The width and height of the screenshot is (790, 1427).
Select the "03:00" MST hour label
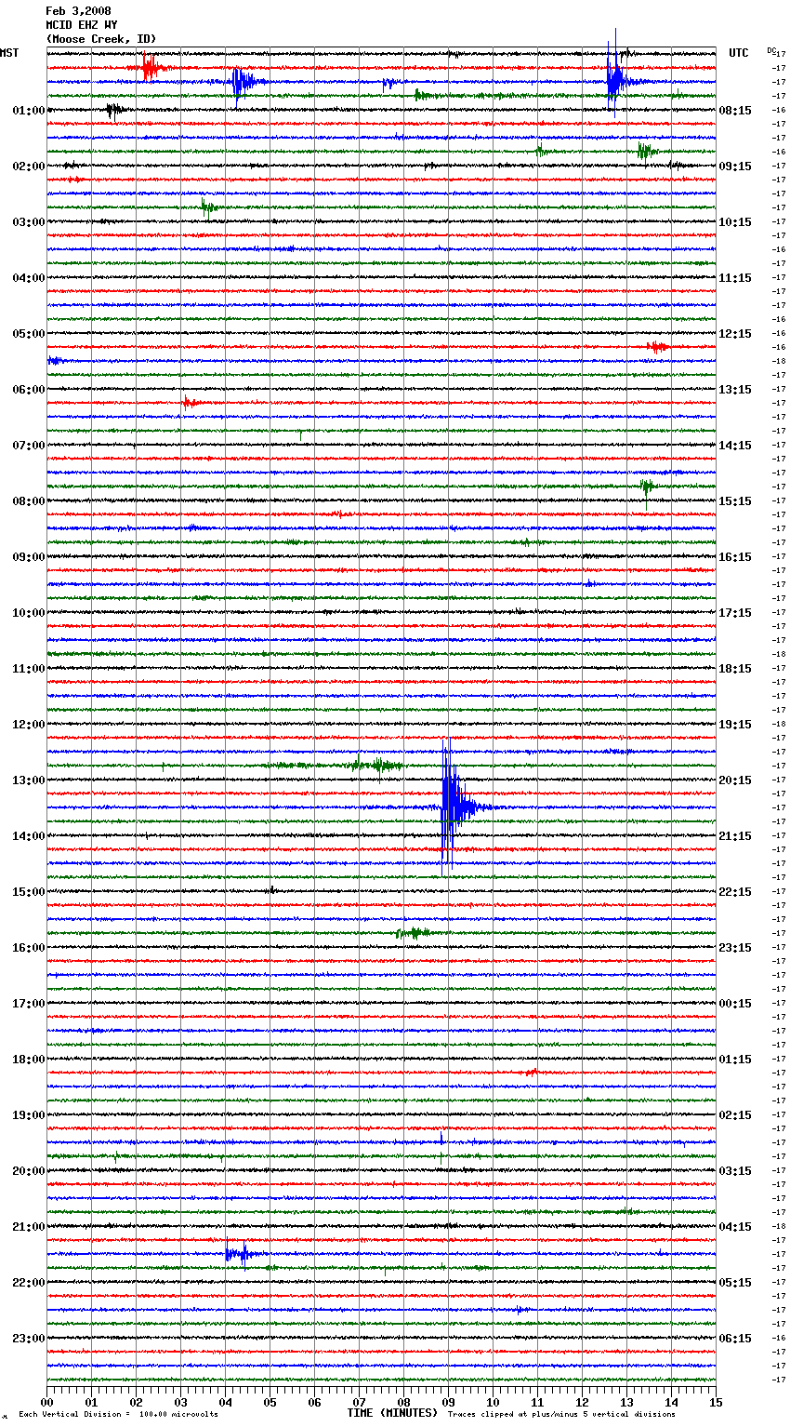coord(29,222)
